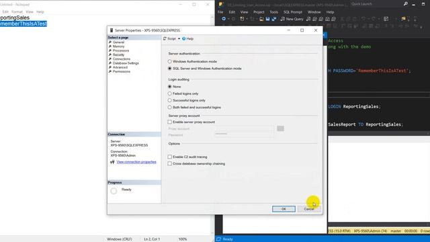Click the Analysis Services MDX Query toolbar icon

pos(315,19)
